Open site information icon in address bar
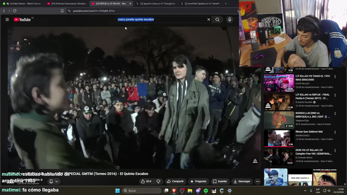This screenshot has width=347, height=195. pyautogui.click(x=69, y=11)
